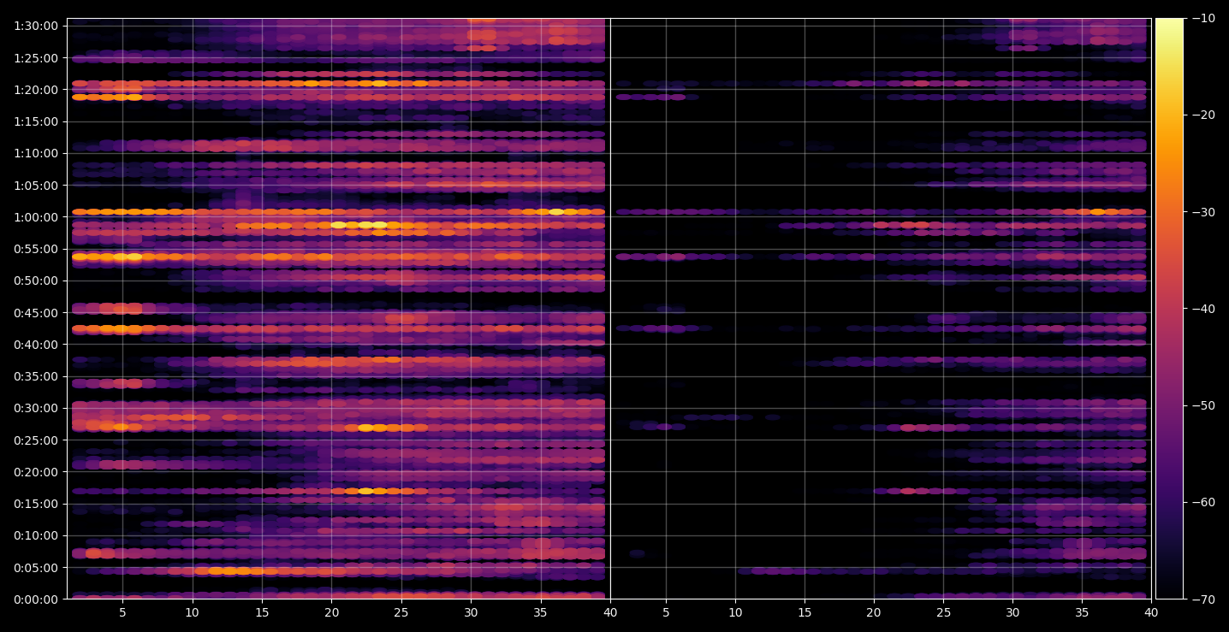1229x632 pixels.
Task: Select x-axis label 25 under the left heatmap
Action: pyautogui.click(x=401, y=613)
